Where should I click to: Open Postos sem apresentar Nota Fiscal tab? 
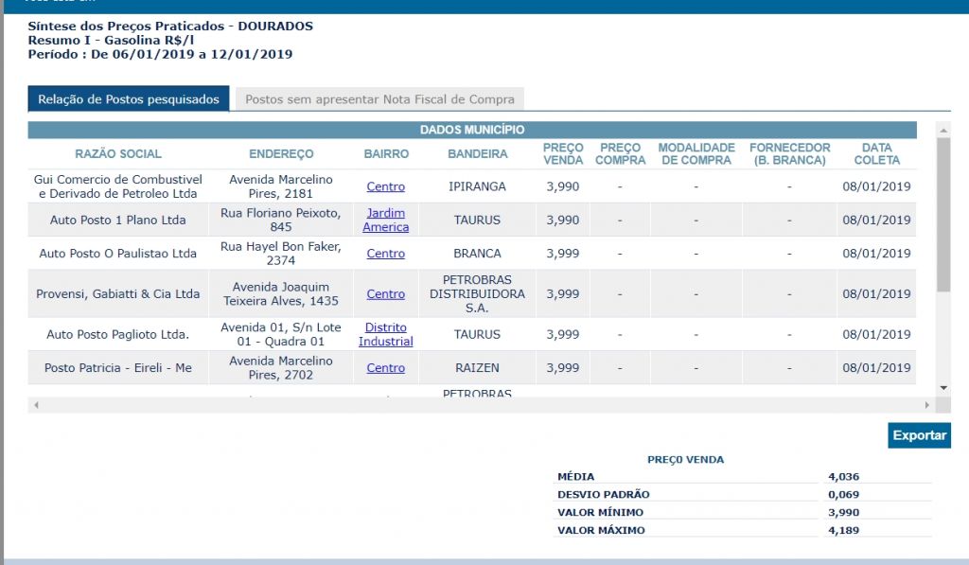coord(379,99)
